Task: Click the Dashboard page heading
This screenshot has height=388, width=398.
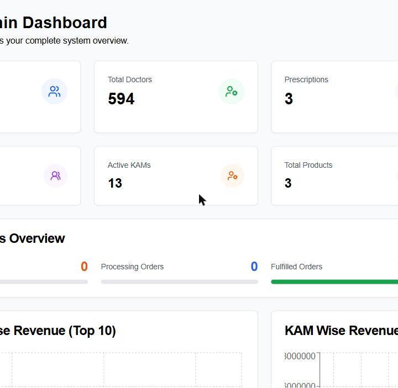Action: coord(53,23)
